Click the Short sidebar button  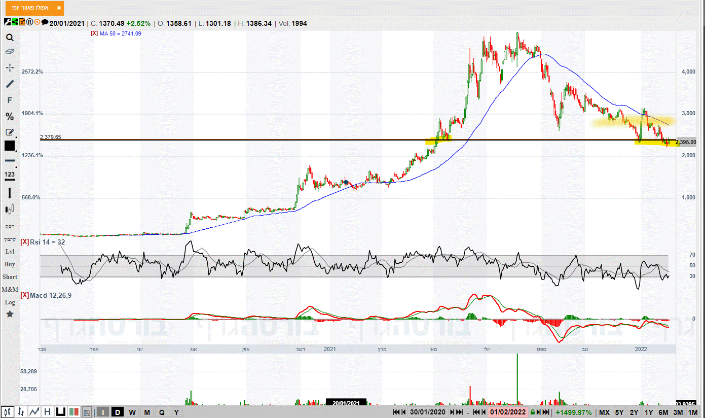click(x=10, y=277)
